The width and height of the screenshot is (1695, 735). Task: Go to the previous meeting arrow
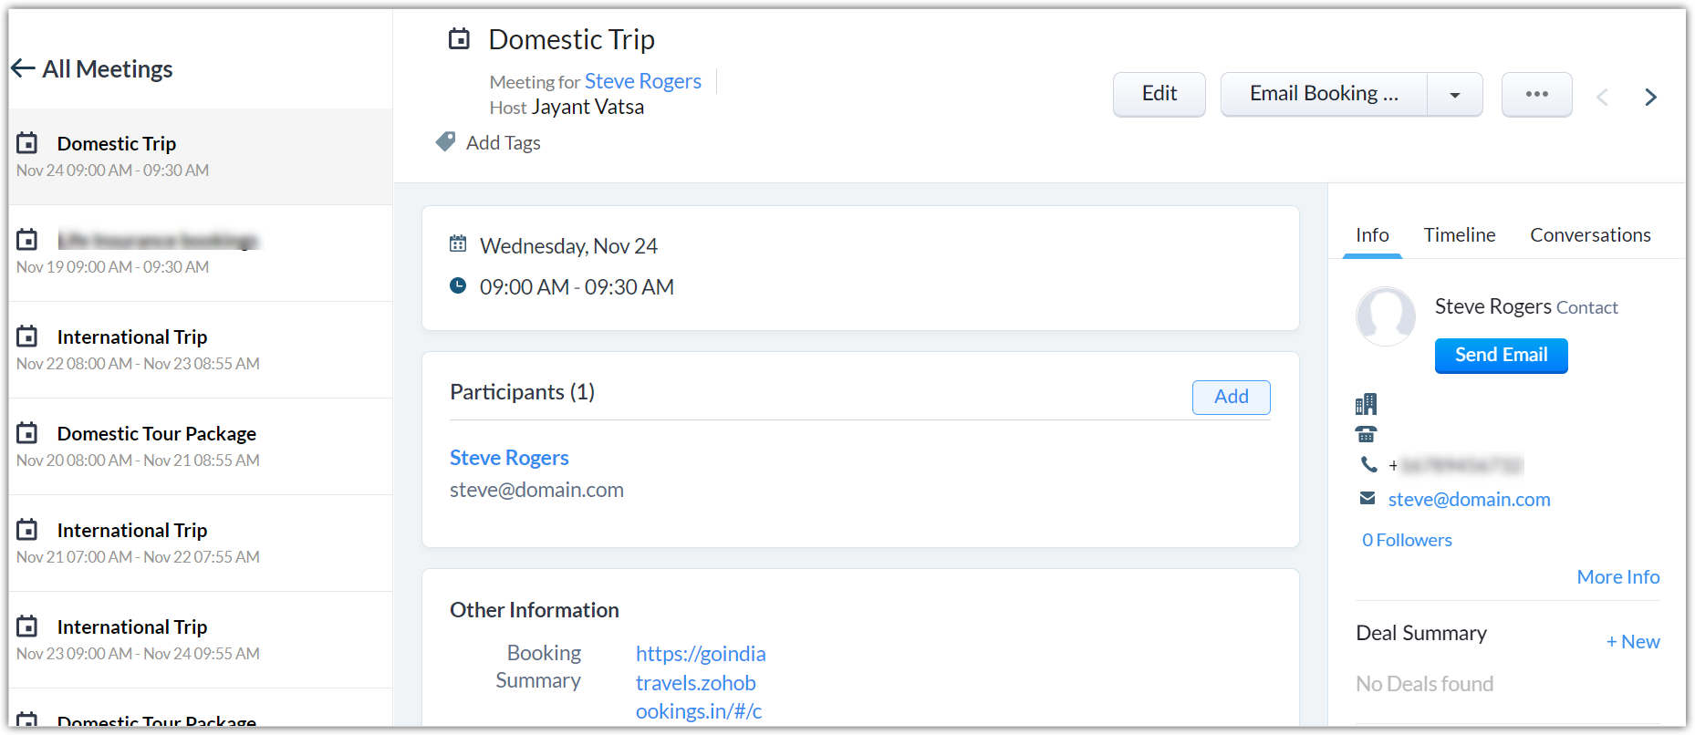click(1602, 97)
